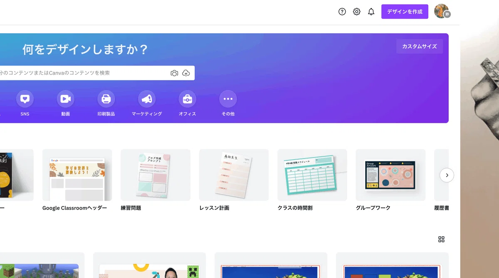Open 練習問題 template thumbnail
Image resolution: width=499 pixels, height=278 pixels.
point(156,175)
